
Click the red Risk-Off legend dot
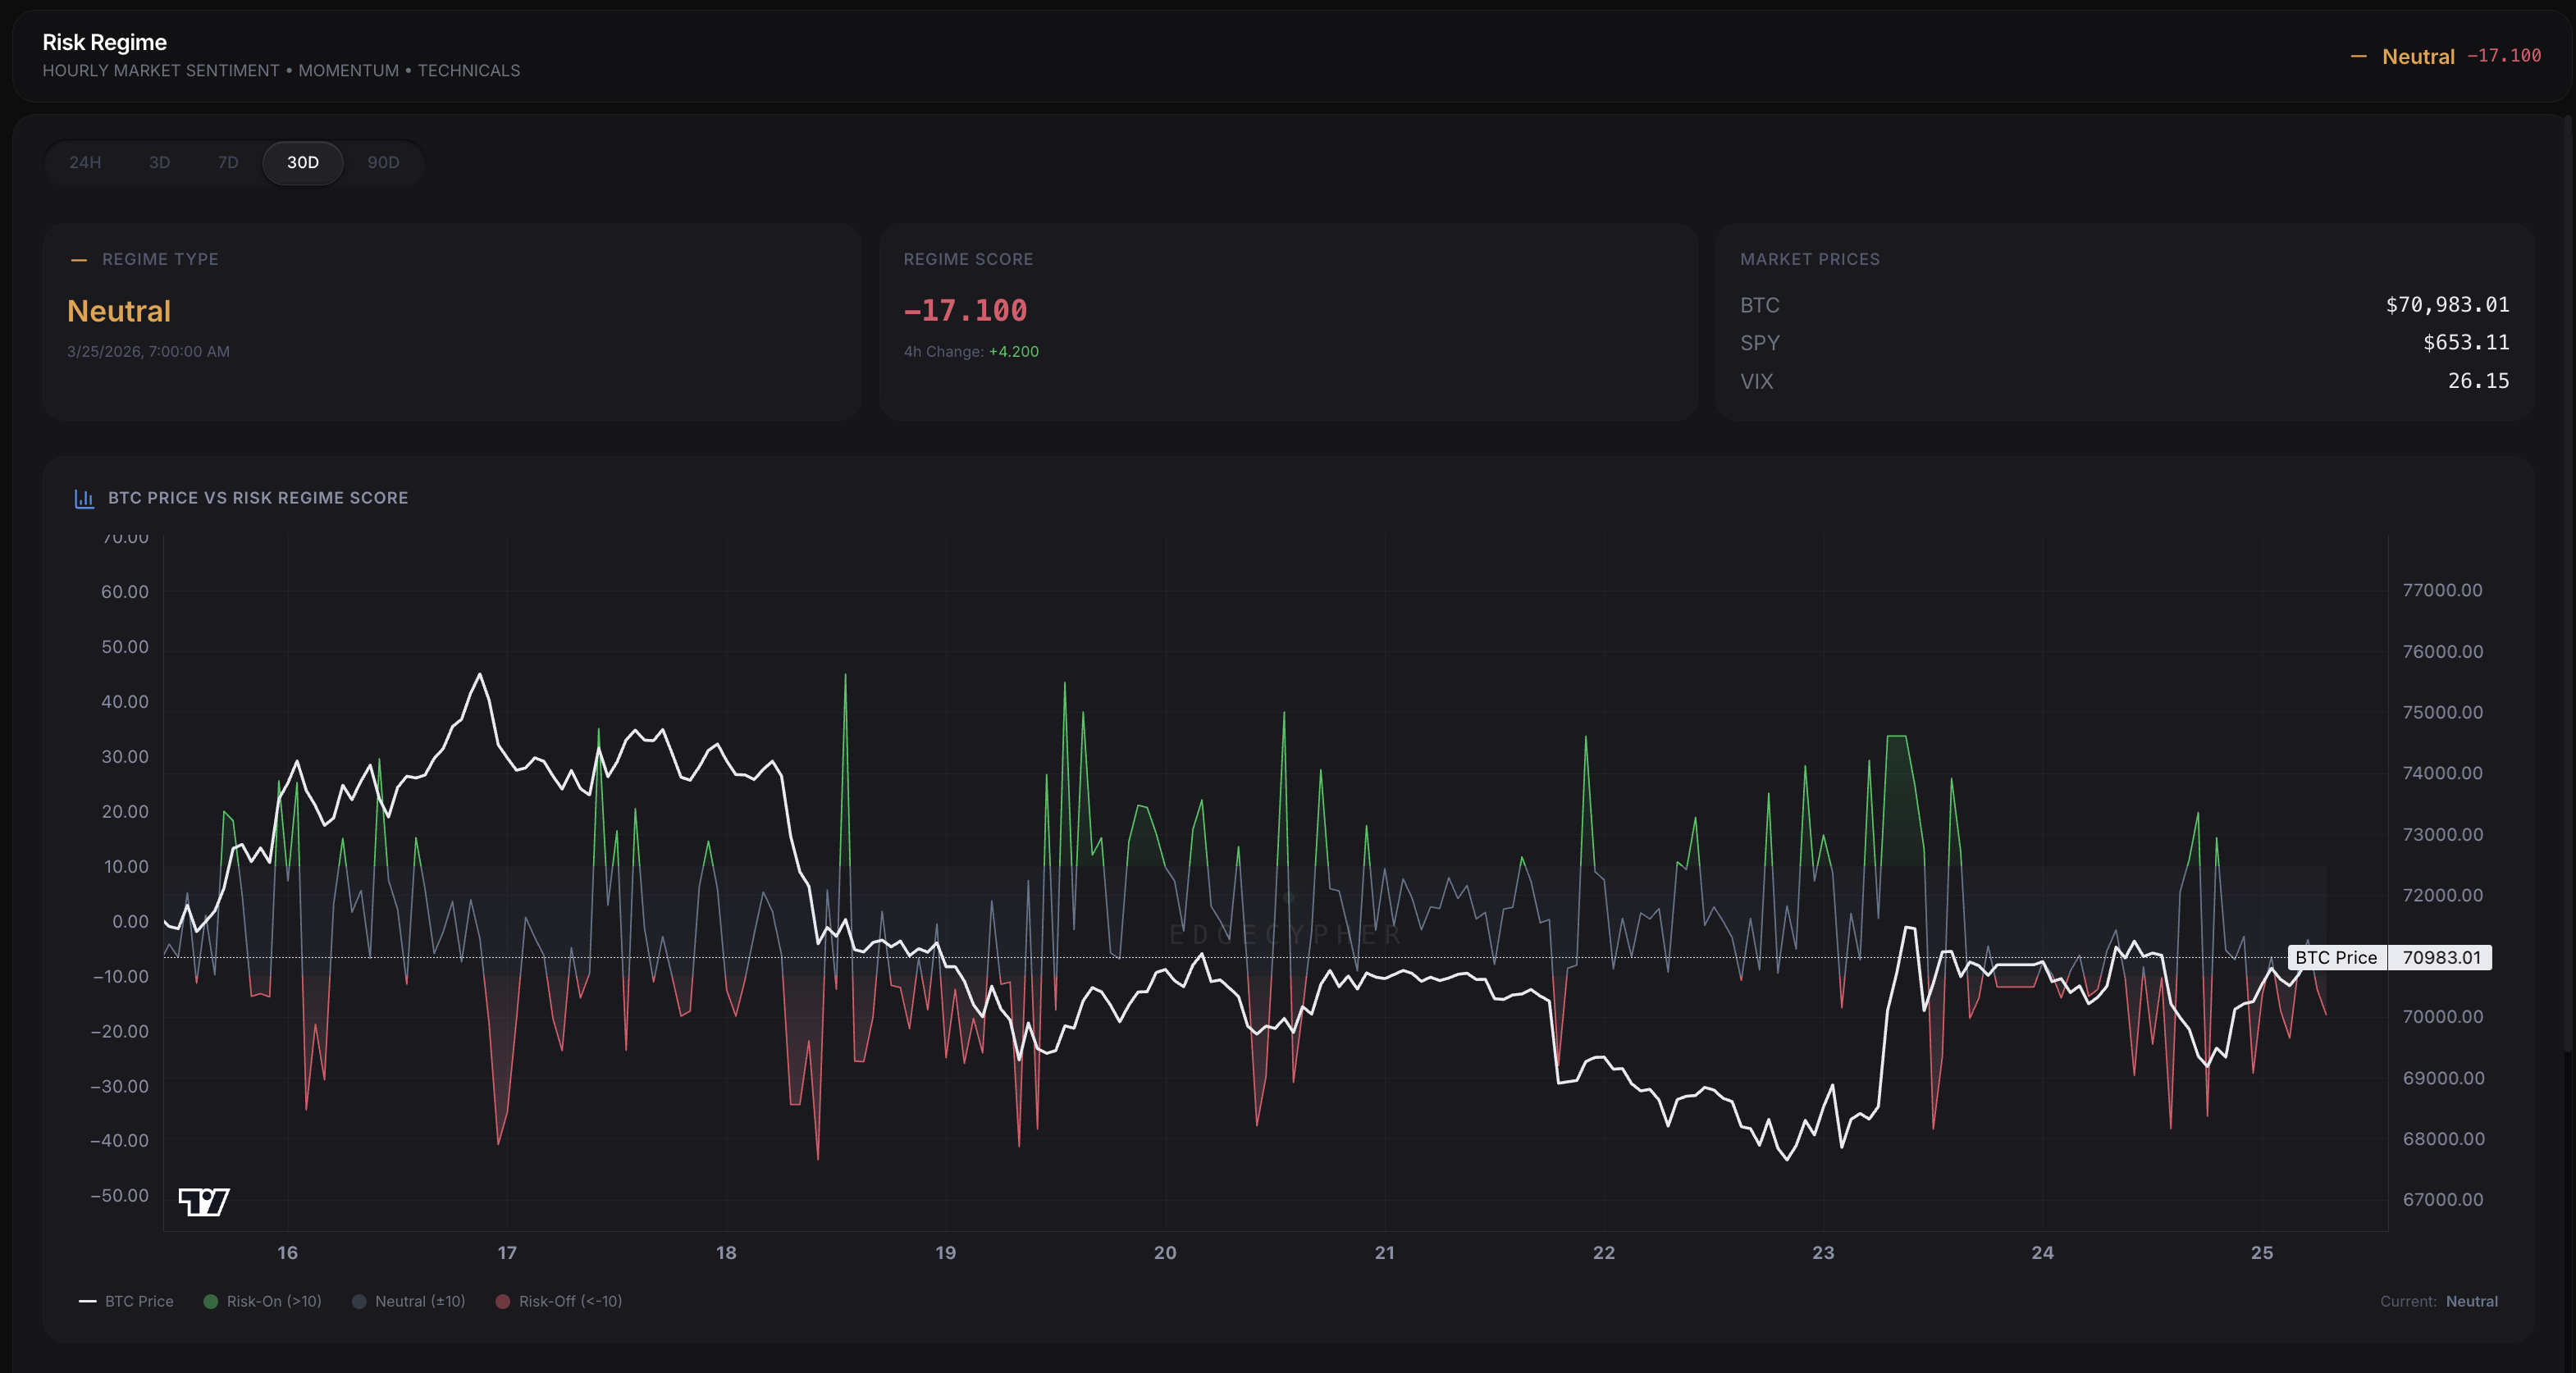[x=503, y=1301]
